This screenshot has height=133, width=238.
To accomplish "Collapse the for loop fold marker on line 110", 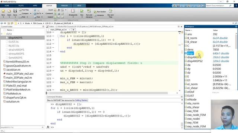I will [58, 36].
